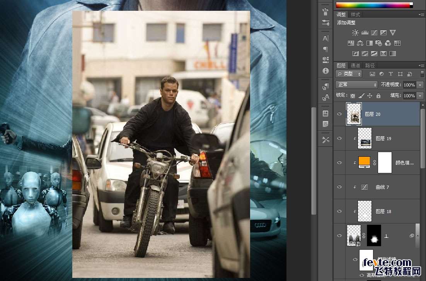Filter layers by text type
The width and height of the screenshot is (426, 281).
click(x=390, y=74)
